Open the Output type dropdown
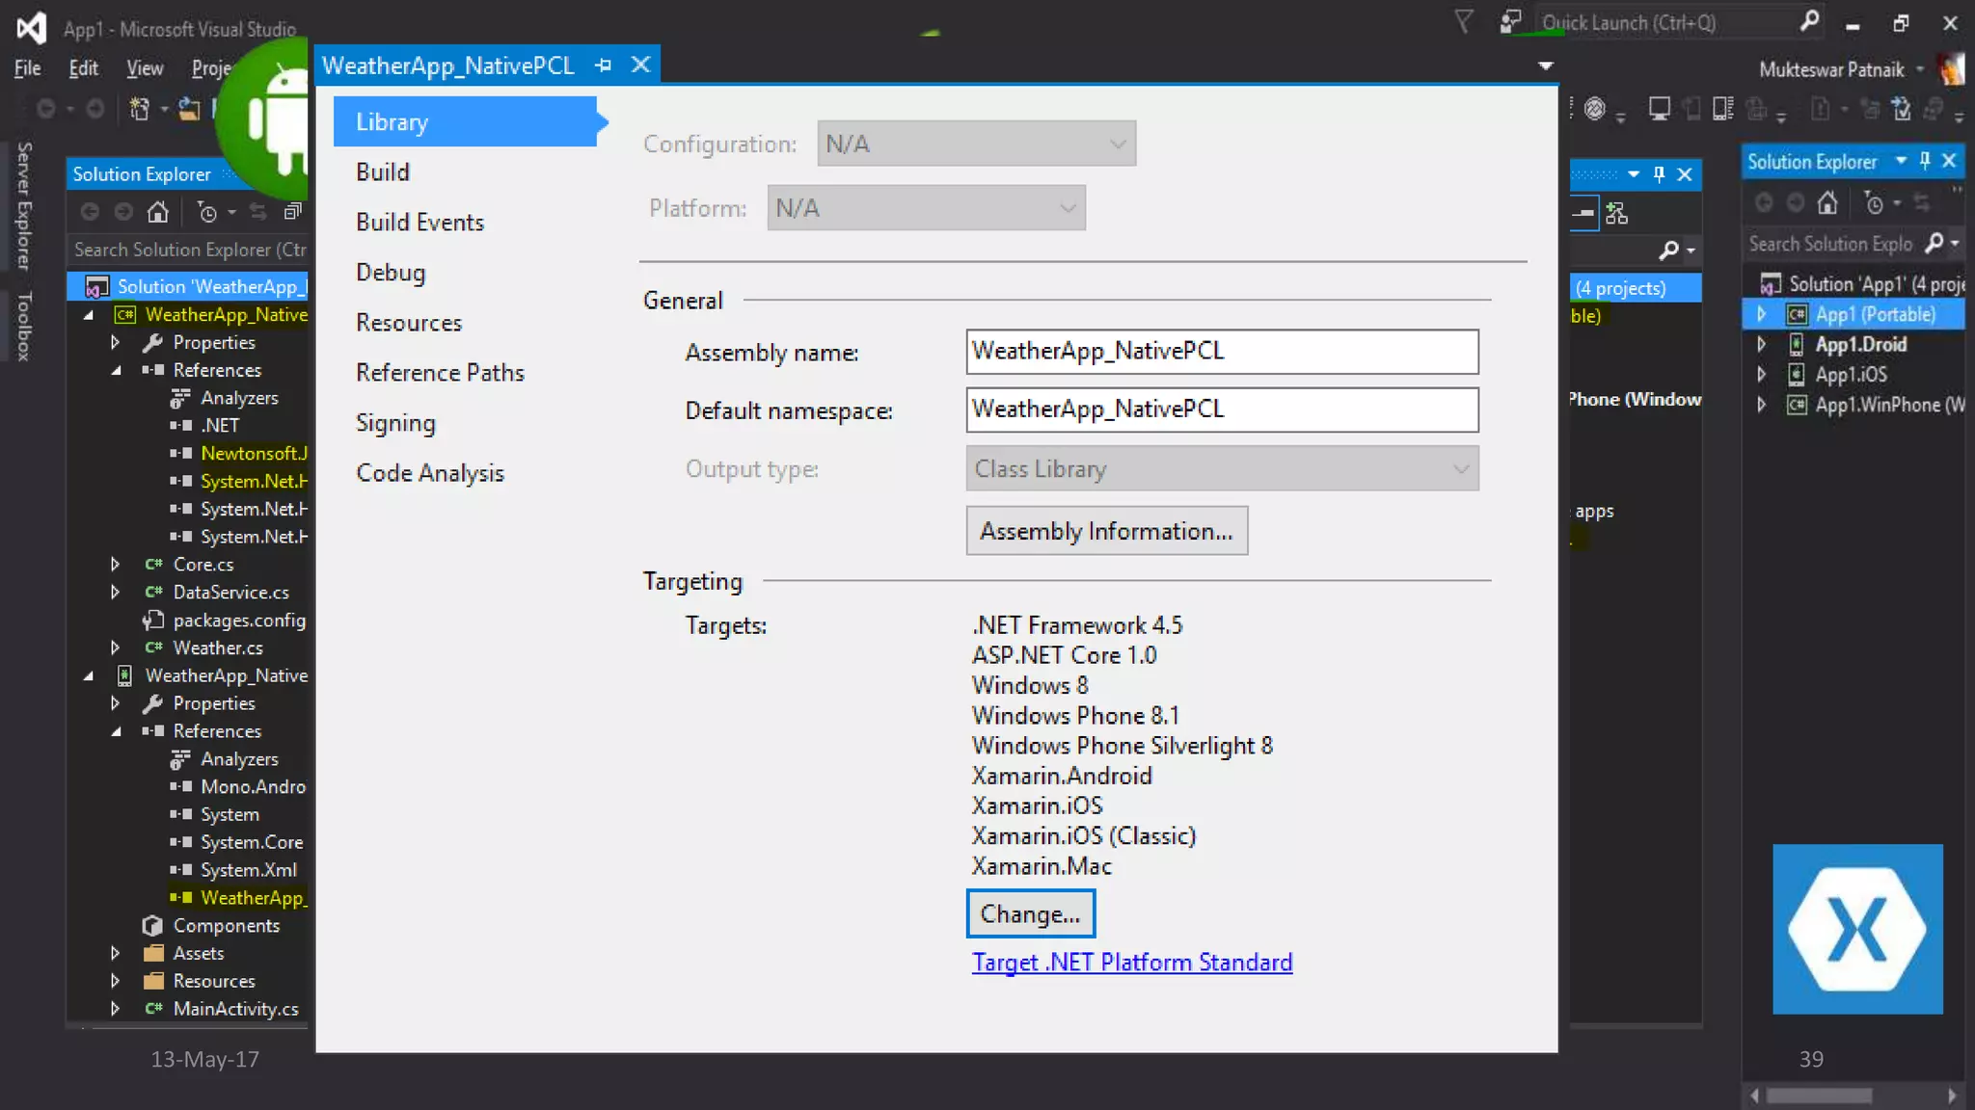 (1222, 469)
